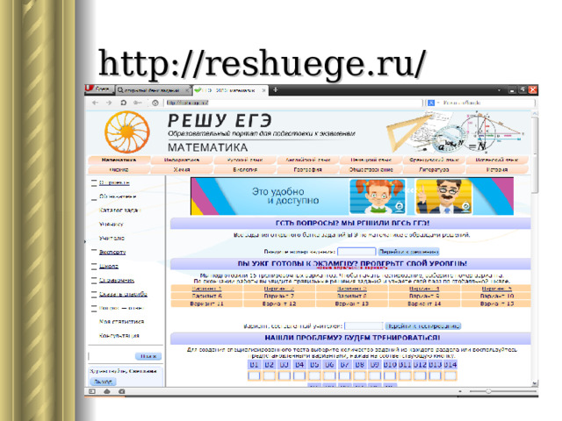Go back with the browser back arrow
Screen dimensions: 562x421
click(x=95, y=103)
